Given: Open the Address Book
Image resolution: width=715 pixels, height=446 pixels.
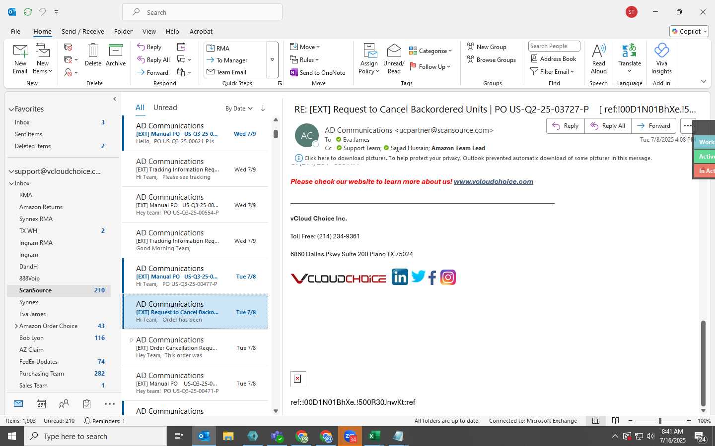Looking at the screenshot, I should point(554,59).
